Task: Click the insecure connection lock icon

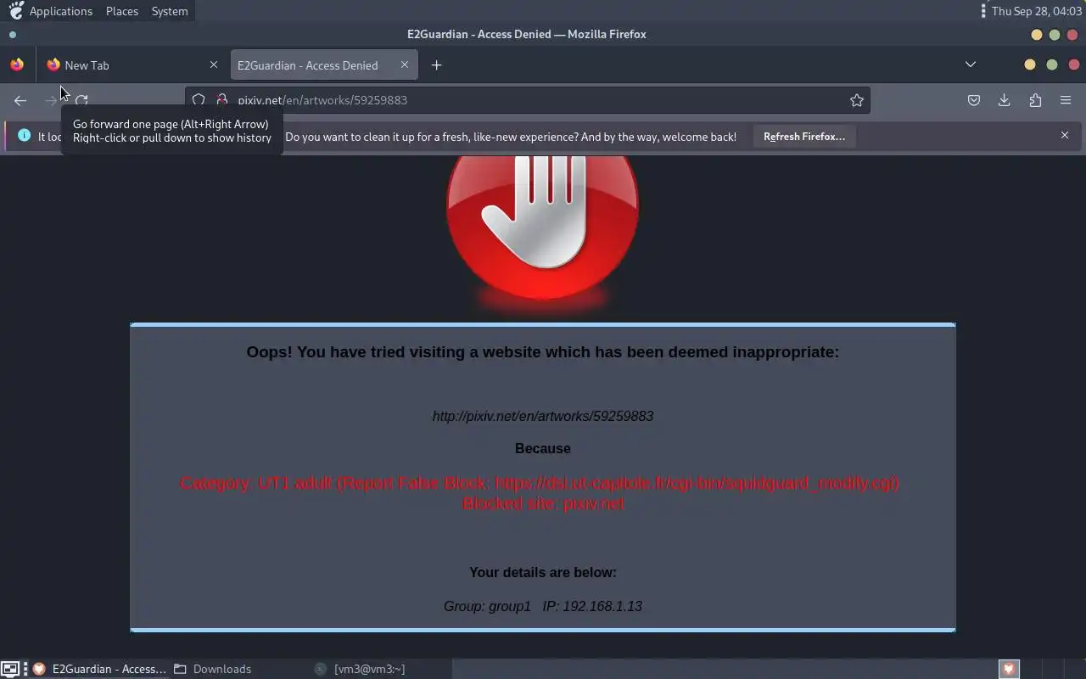Action: coord(222,100)
